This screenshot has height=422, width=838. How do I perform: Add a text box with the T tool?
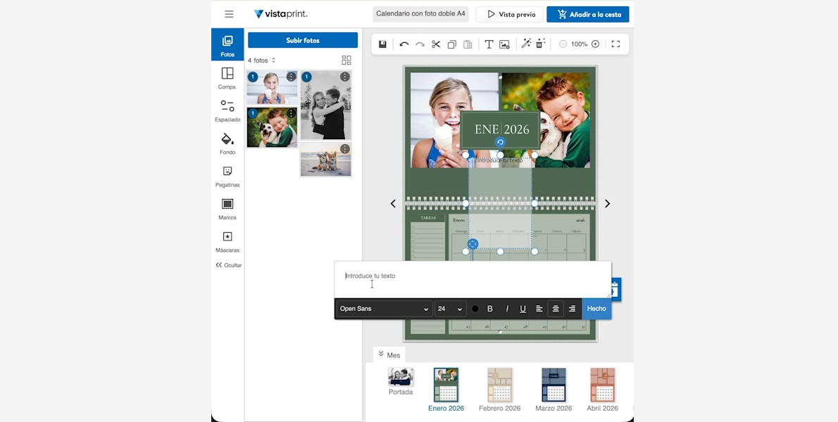click(x=489, y=44)
